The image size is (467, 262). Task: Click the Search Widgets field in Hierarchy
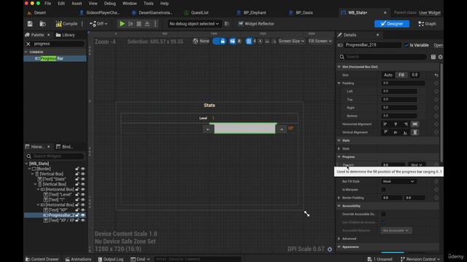pyautogui.click(x=55, y=156)
